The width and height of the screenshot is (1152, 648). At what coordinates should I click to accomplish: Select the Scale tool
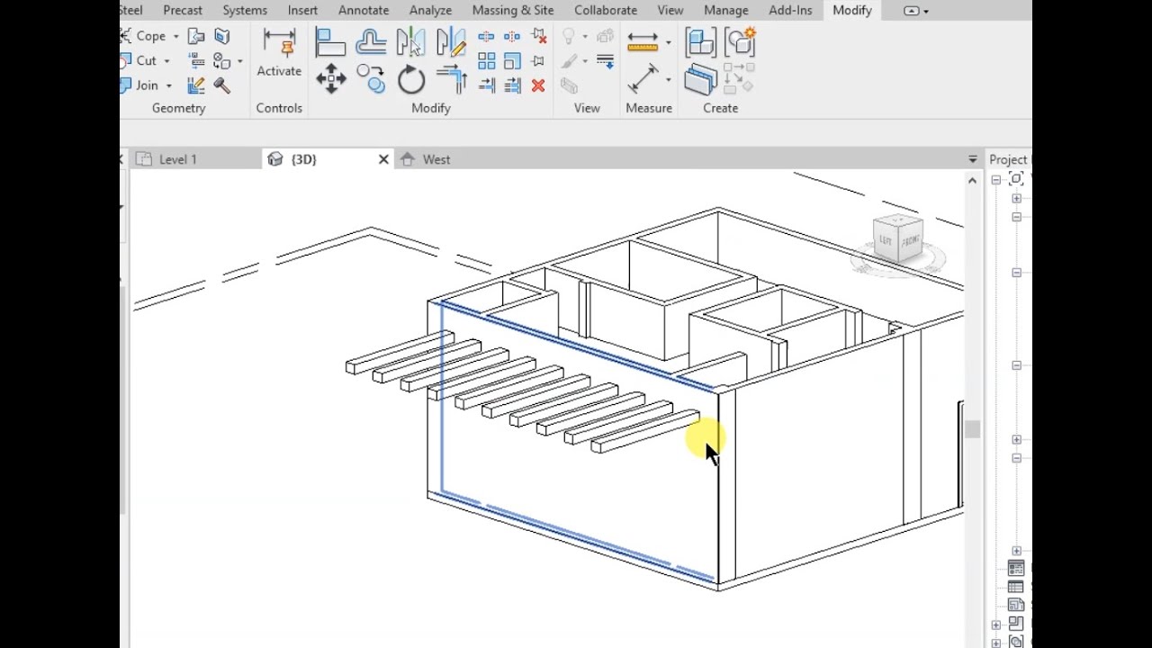click(513, 61)
